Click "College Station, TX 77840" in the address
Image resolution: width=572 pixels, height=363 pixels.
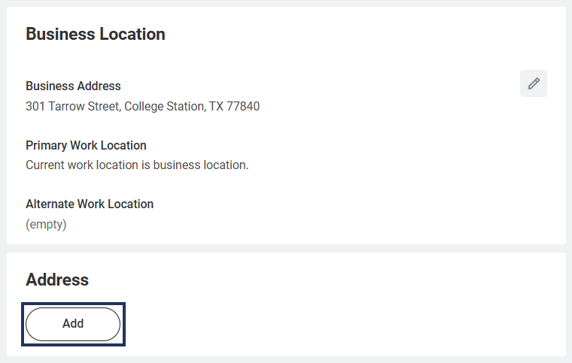192,106
